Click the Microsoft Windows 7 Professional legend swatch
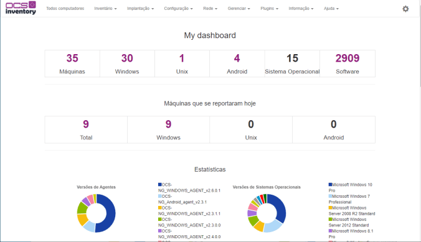Image resolution: width=421 pixels, height=242 pixels. coord(330,196)
